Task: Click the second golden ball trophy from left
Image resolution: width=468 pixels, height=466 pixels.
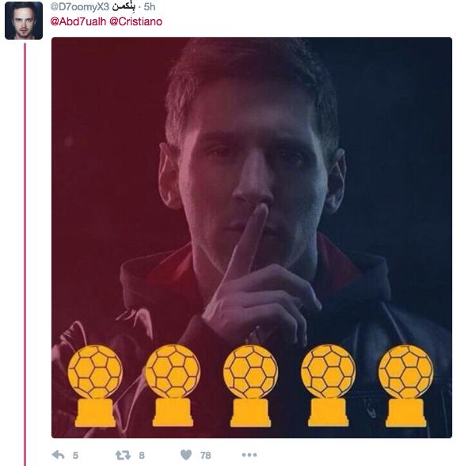Action: pos(173,386)
